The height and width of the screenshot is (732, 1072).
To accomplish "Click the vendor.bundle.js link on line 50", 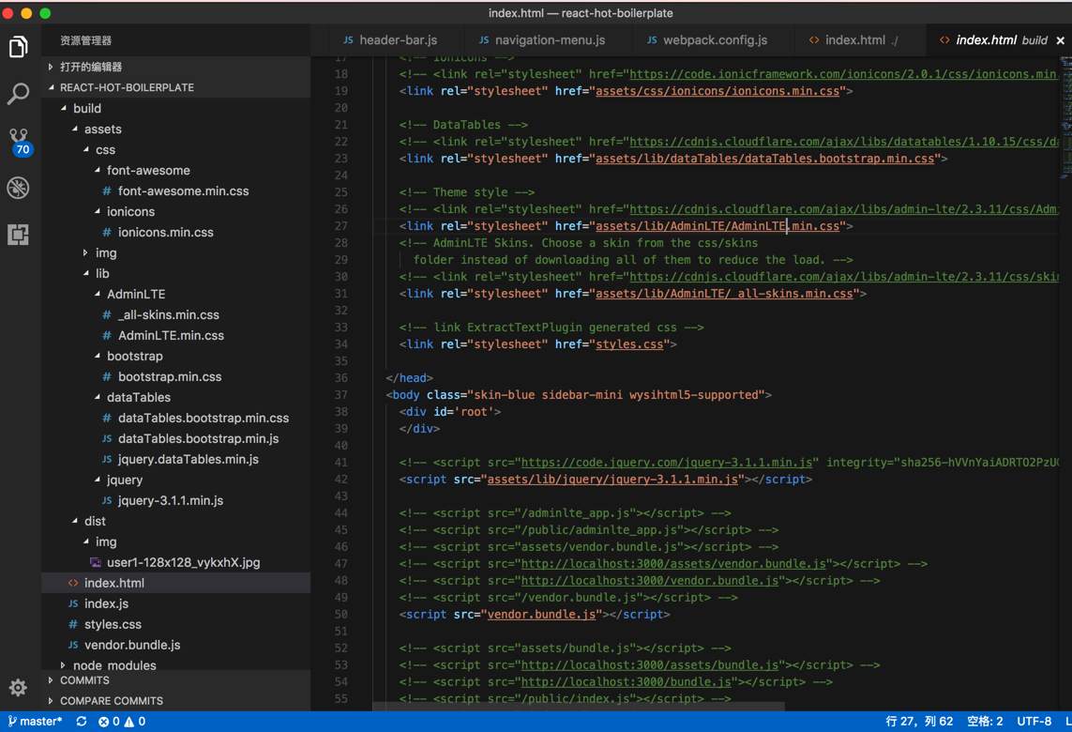I will [x=541, y=615].
